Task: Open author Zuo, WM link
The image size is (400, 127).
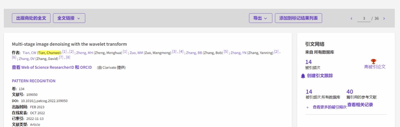Action: pos(136,53)
